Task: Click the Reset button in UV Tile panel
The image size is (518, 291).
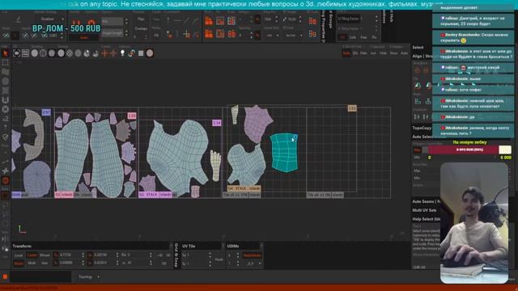Action: tap(219, 259)
